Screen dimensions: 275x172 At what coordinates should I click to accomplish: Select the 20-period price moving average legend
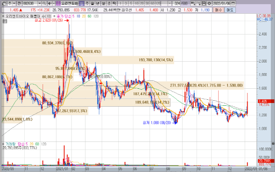(x=84, y=16)
